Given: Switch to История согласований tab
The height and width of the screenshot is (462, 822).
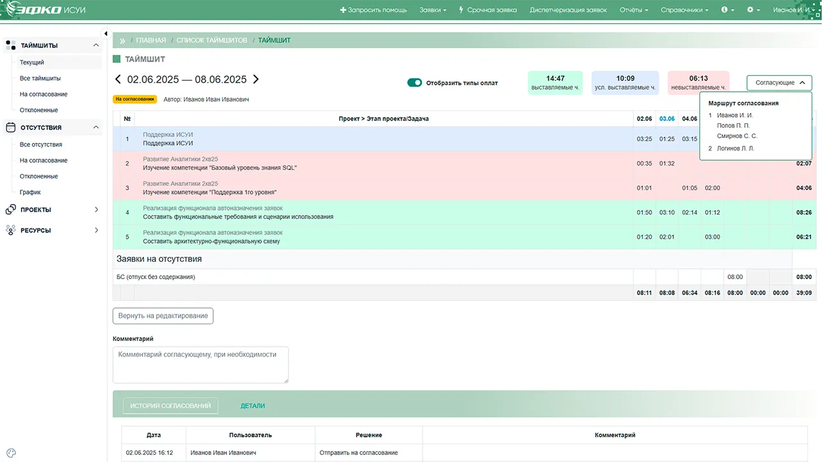Looking at the screenshot, I should tap(171, 406).
